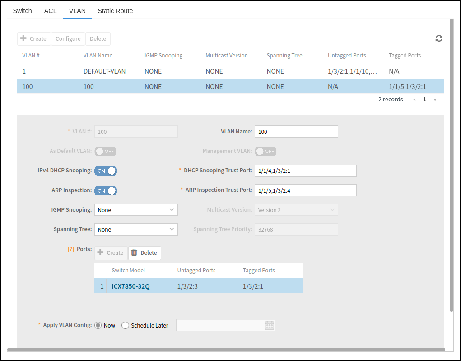
Task: Switch to the Switch tab
Action: (22, 11)
